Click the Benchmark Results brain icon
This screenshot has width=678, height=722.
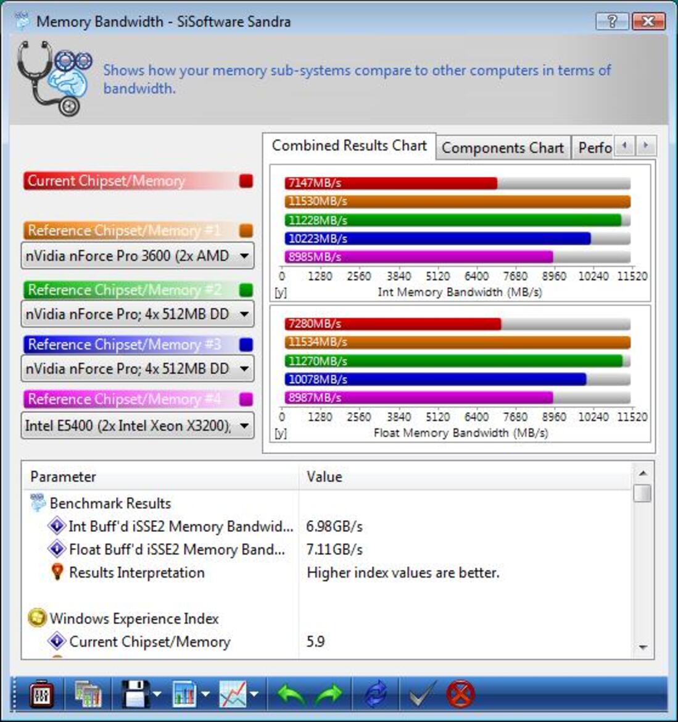tap(38, 503)
